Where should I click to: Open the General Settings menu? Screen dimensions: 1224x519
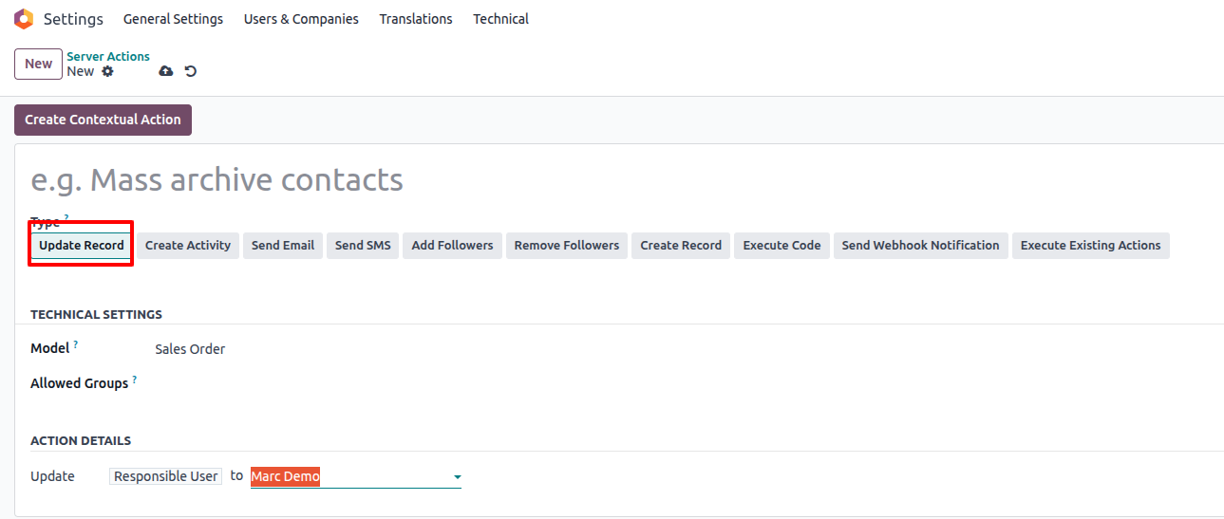click(173, 19)
